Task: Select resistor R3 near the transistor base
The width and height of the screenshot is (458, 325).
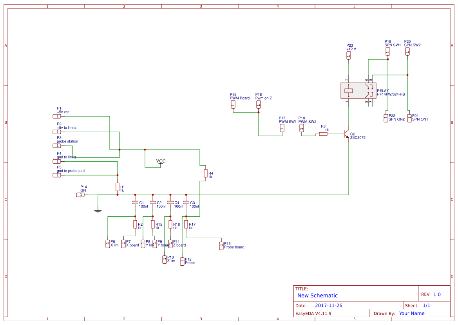Action: tap(324, 133)
